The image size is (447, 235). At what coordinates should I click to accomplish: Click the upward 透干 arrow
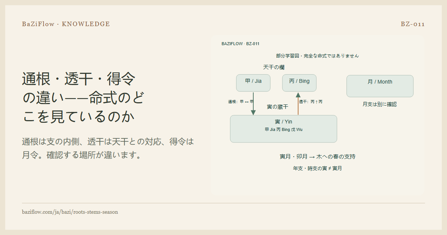click(298, 103)
